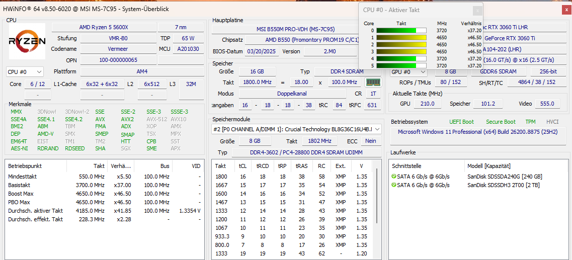Open the GPU #0 selector dropdown
572x260 pixels.
(410, 72)
